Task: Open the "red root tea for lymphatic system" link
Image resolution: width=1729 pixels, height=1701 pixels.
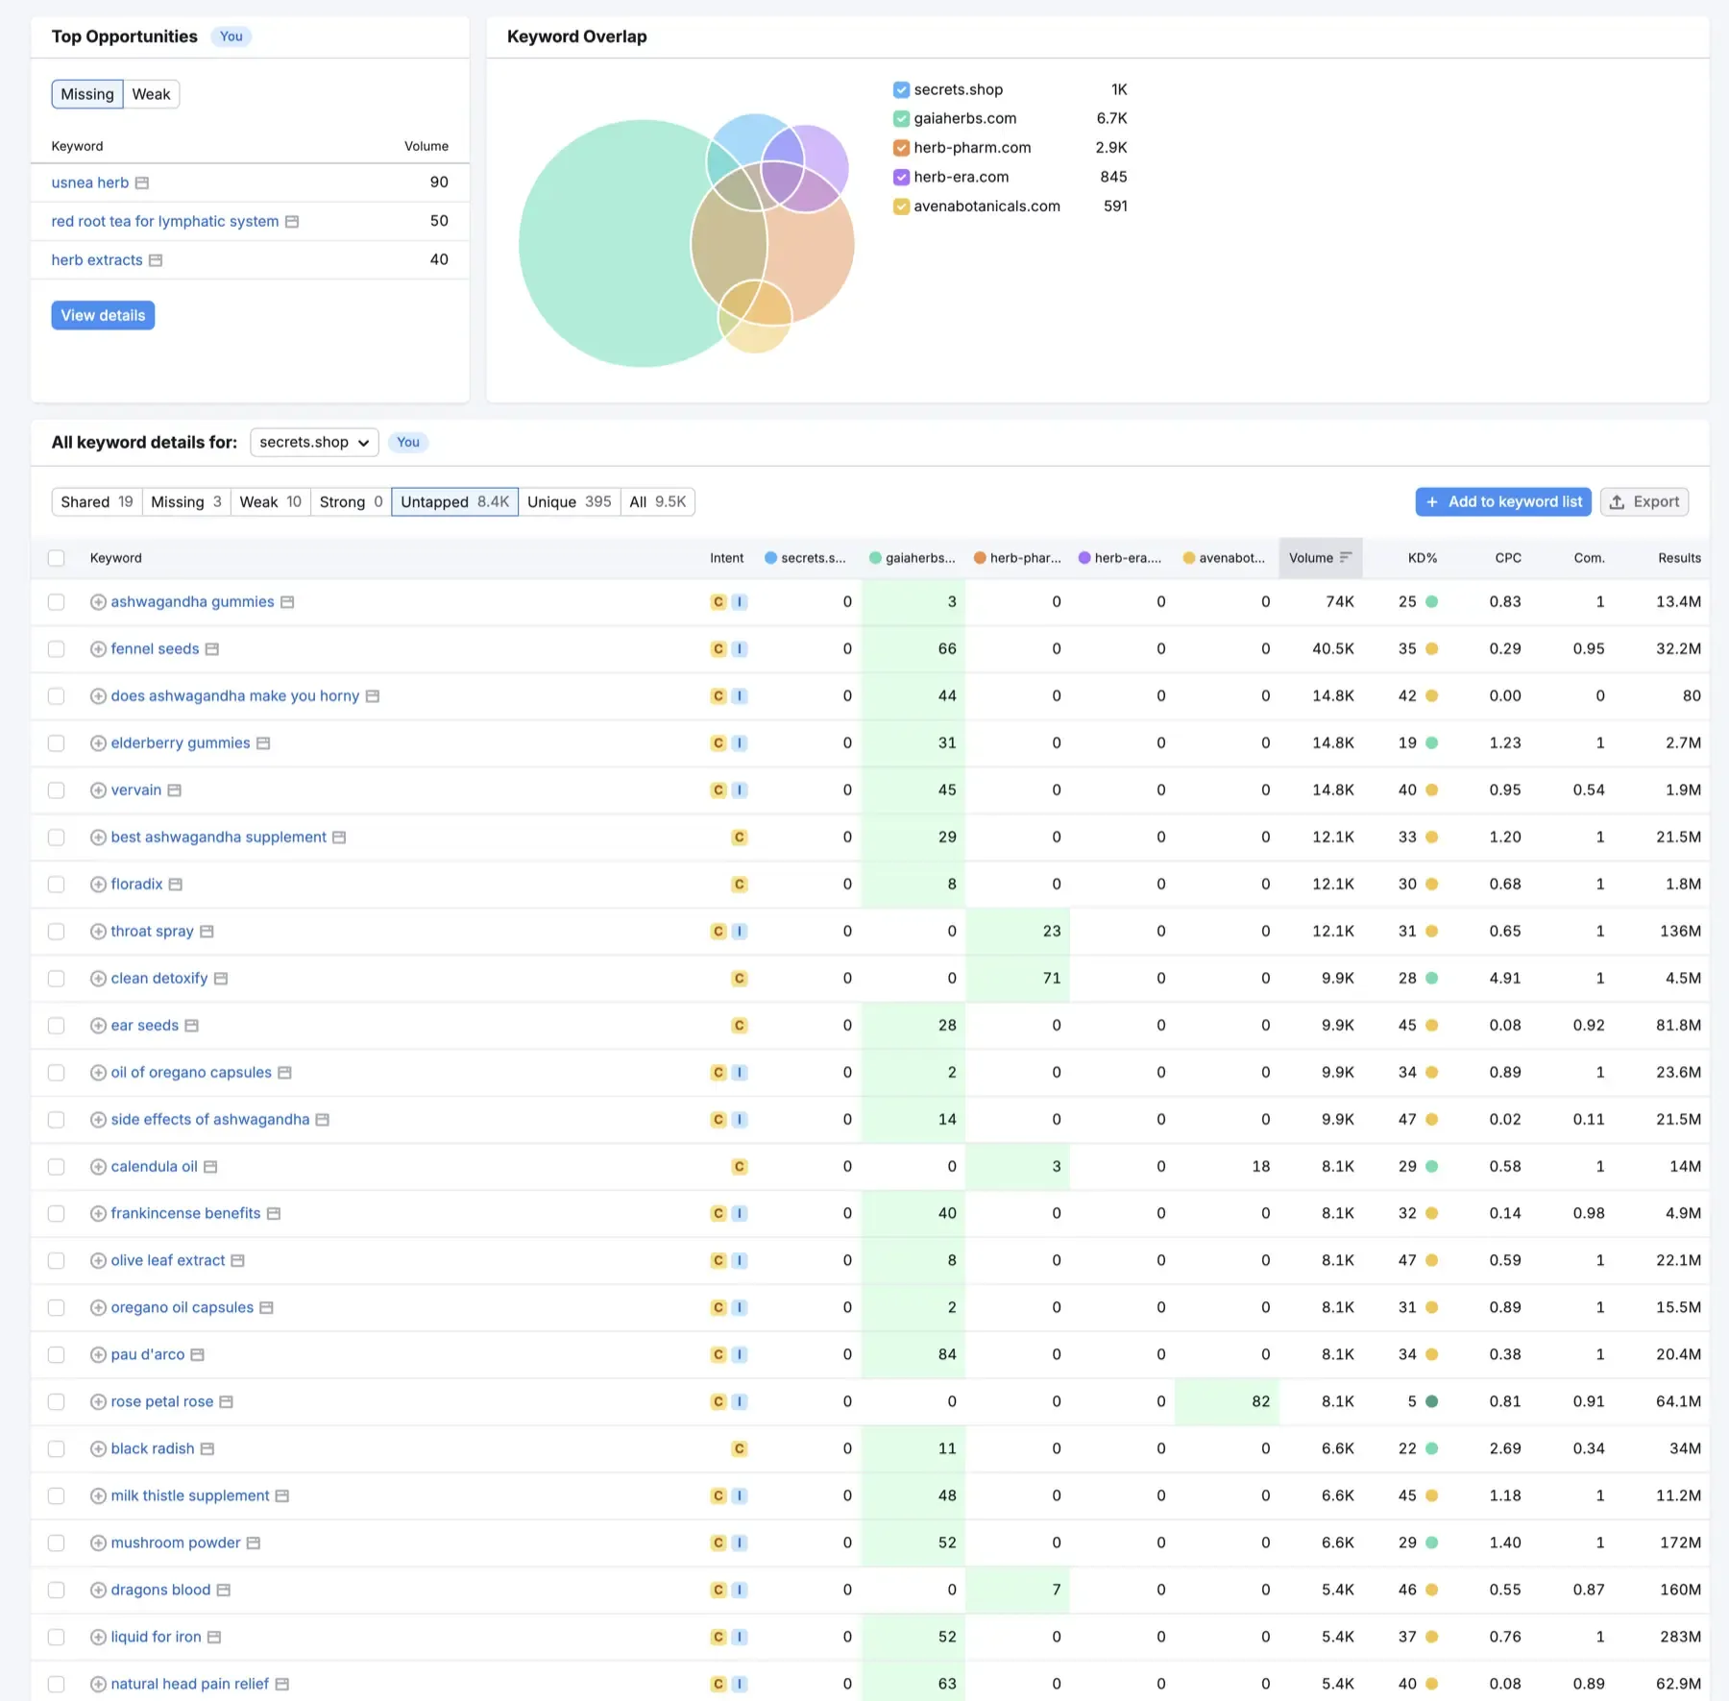Action: pos(163,221)
